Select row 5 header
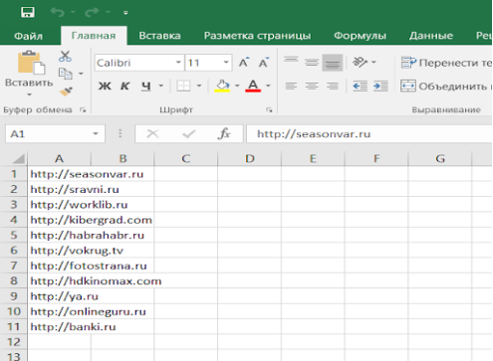The image size is (493, 361). pos(14,235)
